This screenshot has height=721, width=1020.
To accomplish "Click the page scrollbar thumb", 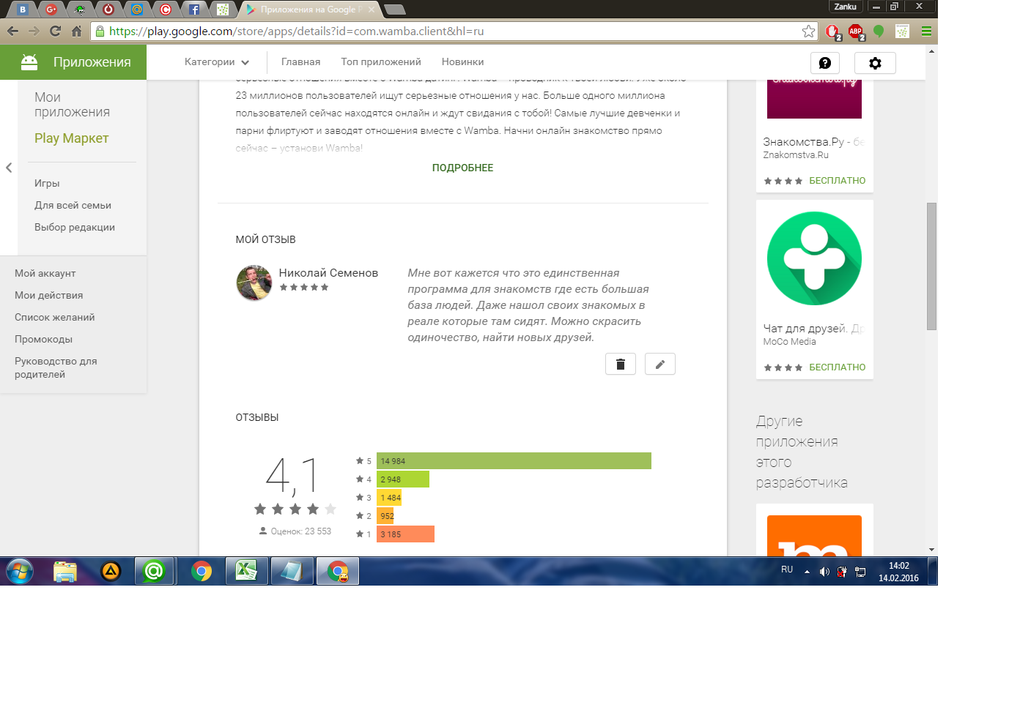I will tap(931, 266).
